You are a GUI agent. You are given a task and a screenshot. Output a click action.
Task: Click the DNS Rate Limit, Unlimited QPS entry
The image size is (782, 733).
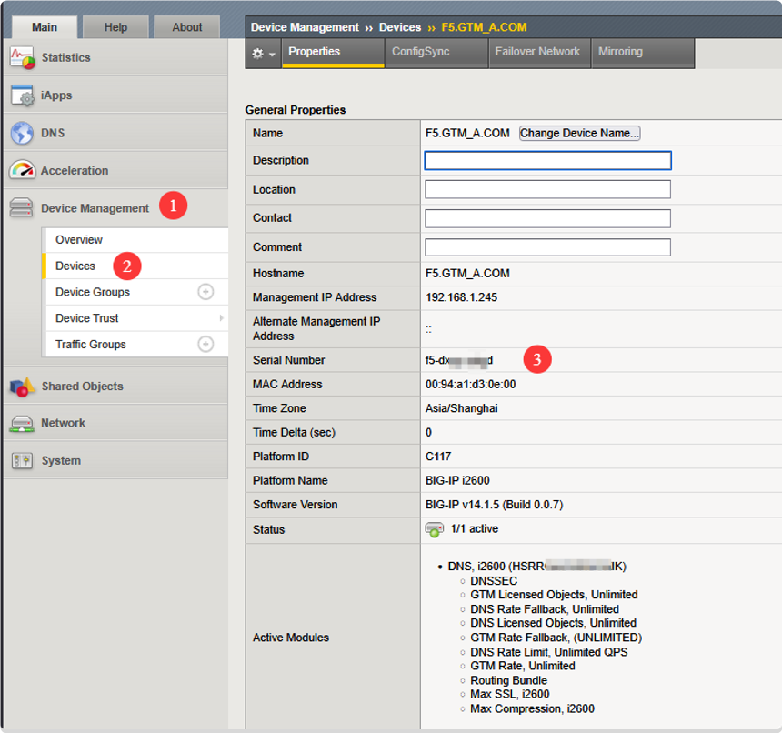548,652
